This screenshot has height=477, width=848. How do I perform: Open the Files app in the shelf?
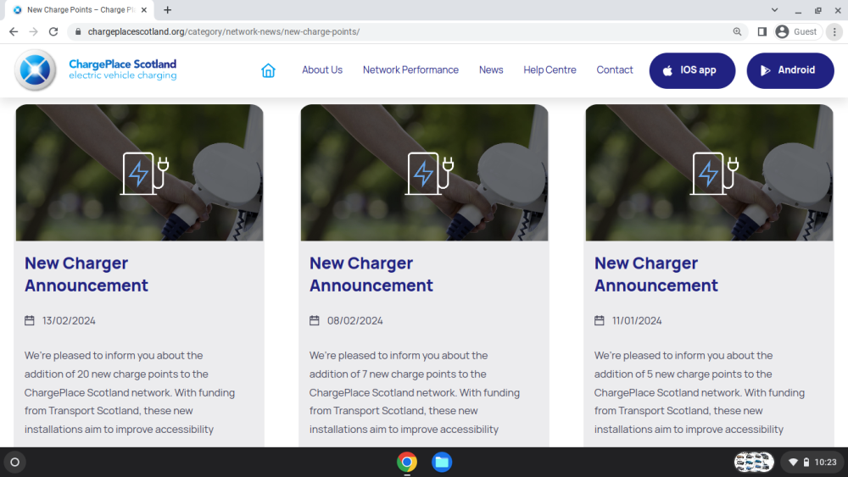click(442, 463)
